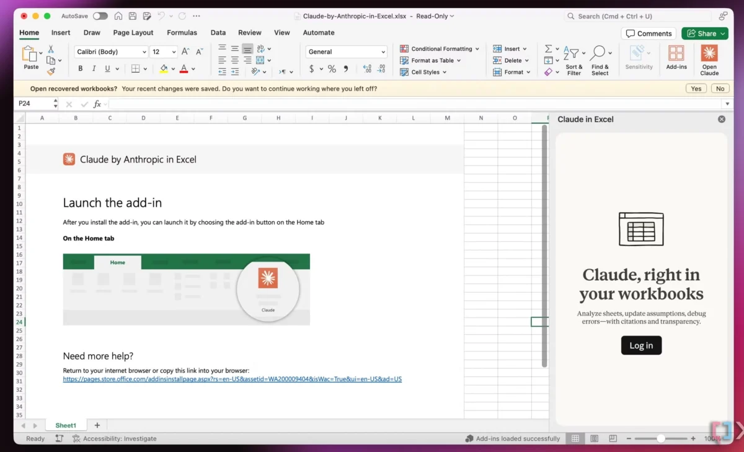Click the Undo arrow icon

161,16
